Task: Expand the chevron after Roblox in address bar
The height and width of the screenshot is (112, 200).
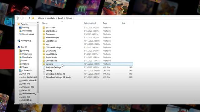Action: pos(74,18)
